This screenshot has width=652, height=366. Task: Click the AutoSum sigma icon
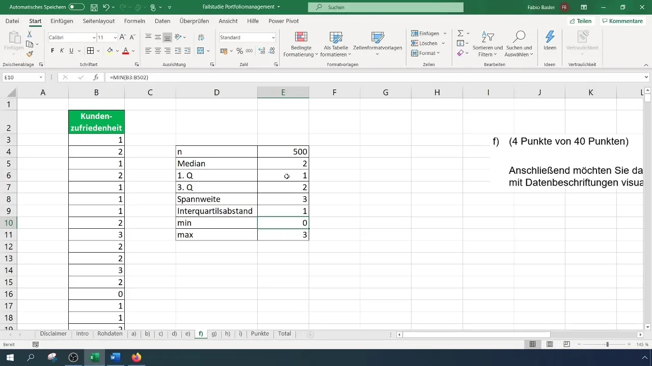pyautogui.click(x=460, y=33)
